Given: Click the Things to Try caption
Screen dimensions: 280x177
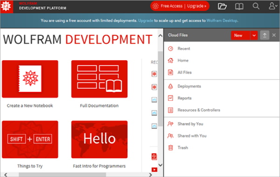Looking at the screenshot, I should click(x=30, y=166).
